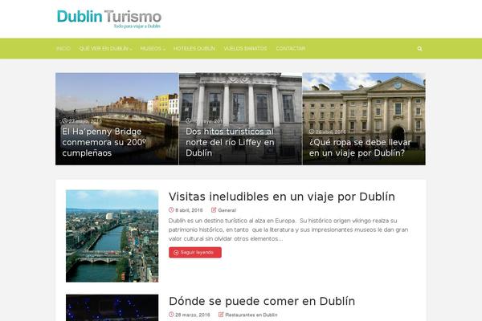
Task: Click clock icon on Ha'penny Bridge slide
Action: click(64, 121)
